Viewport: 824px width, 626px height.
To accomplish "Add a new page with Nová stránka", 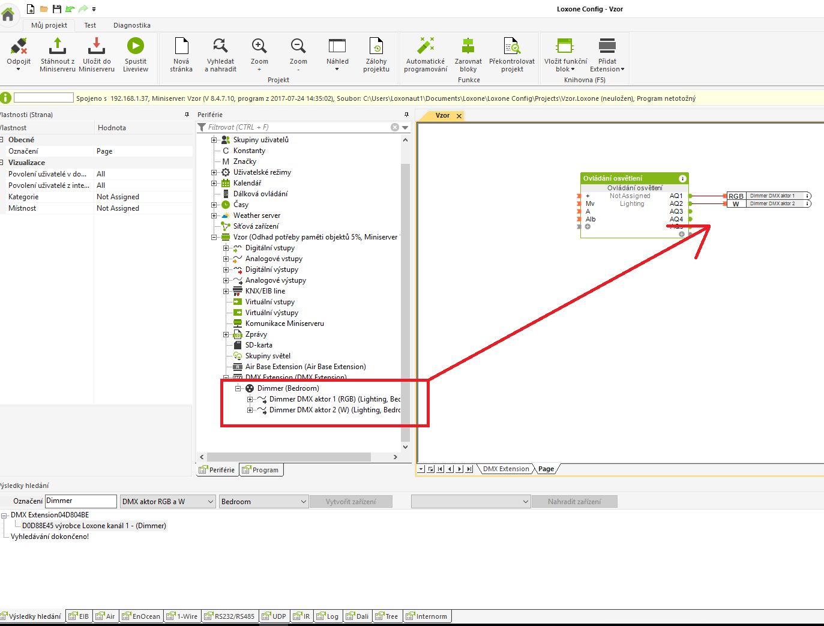I will (x=181, y=47).
